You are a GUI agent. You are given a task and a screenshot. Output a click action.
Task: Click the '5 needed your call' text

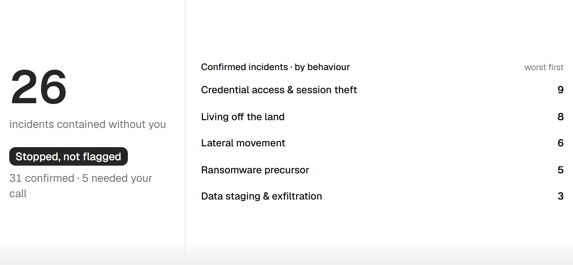click(81, 186)
